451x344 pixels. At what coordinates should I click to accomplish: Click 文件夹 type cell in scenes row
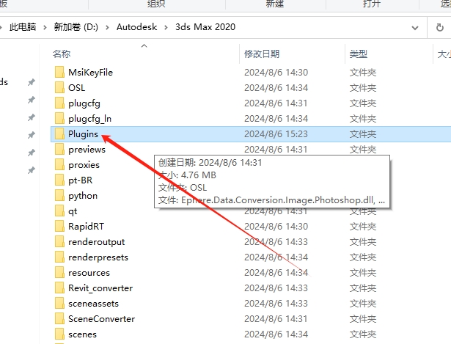pos(363,334)
